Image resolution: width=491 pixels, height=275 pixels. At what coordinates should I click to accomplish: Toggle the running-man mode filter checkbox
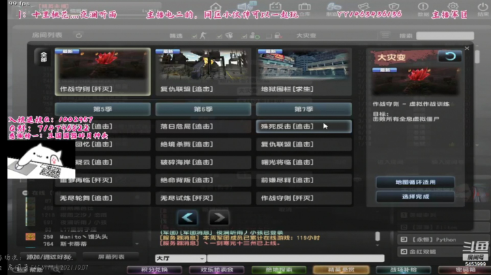click(x=194, y=36)
